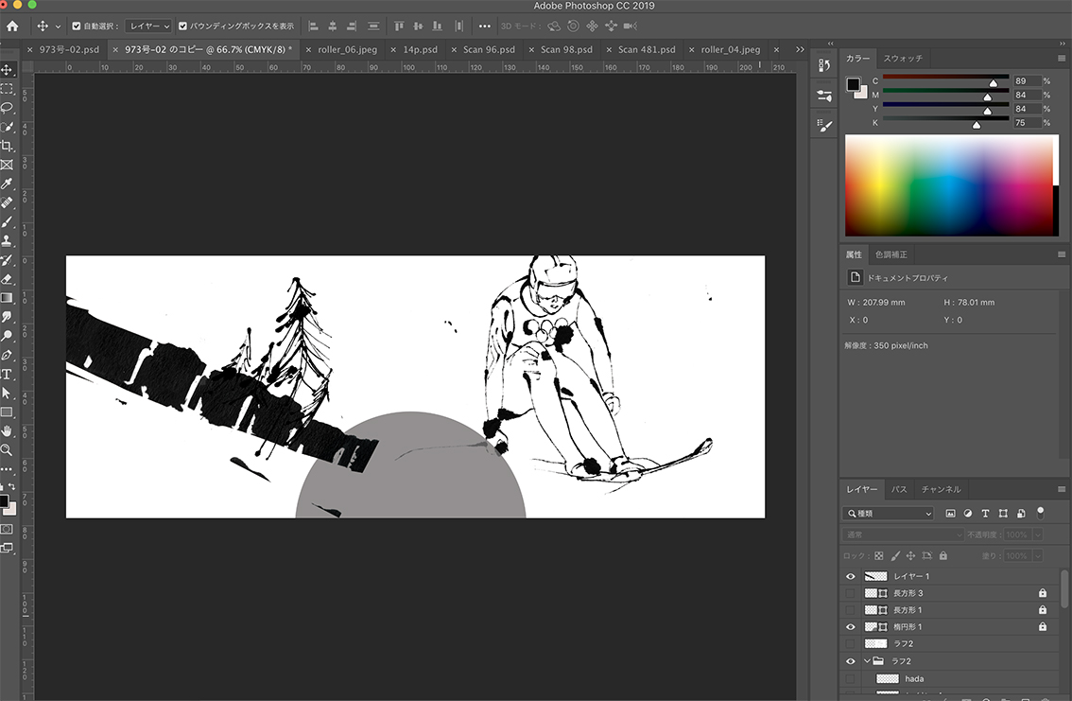Open the layer filter 種類 dropdown
Image resolution: width=1072 pixels, height=701 pixels.
[888, 513]
